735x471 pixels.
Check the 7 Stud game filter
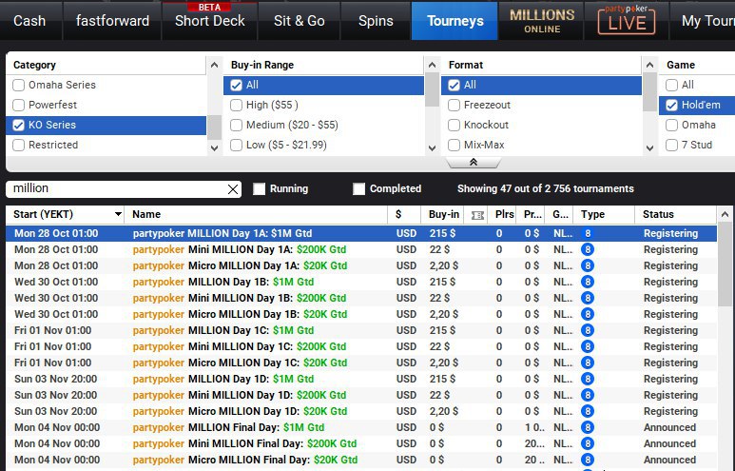click(x=671, y=145)
